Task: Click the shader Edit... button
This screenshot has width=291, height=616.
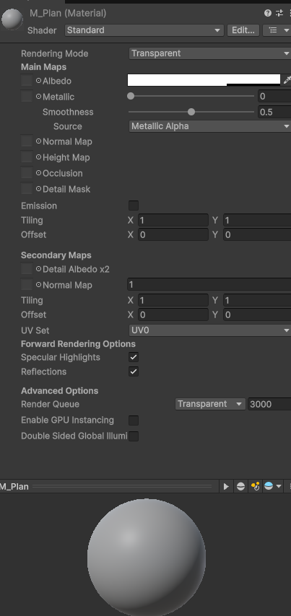Action: (243, 30)
